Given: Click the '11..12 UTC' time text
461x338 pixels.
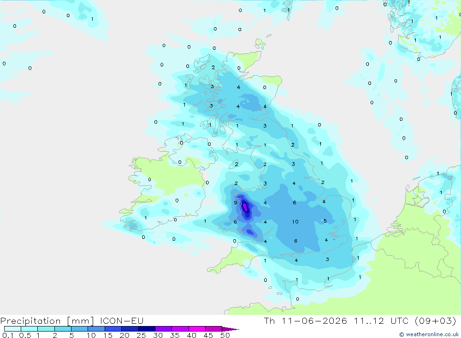Looking at the screenshot, I should [x=381, y=320].
